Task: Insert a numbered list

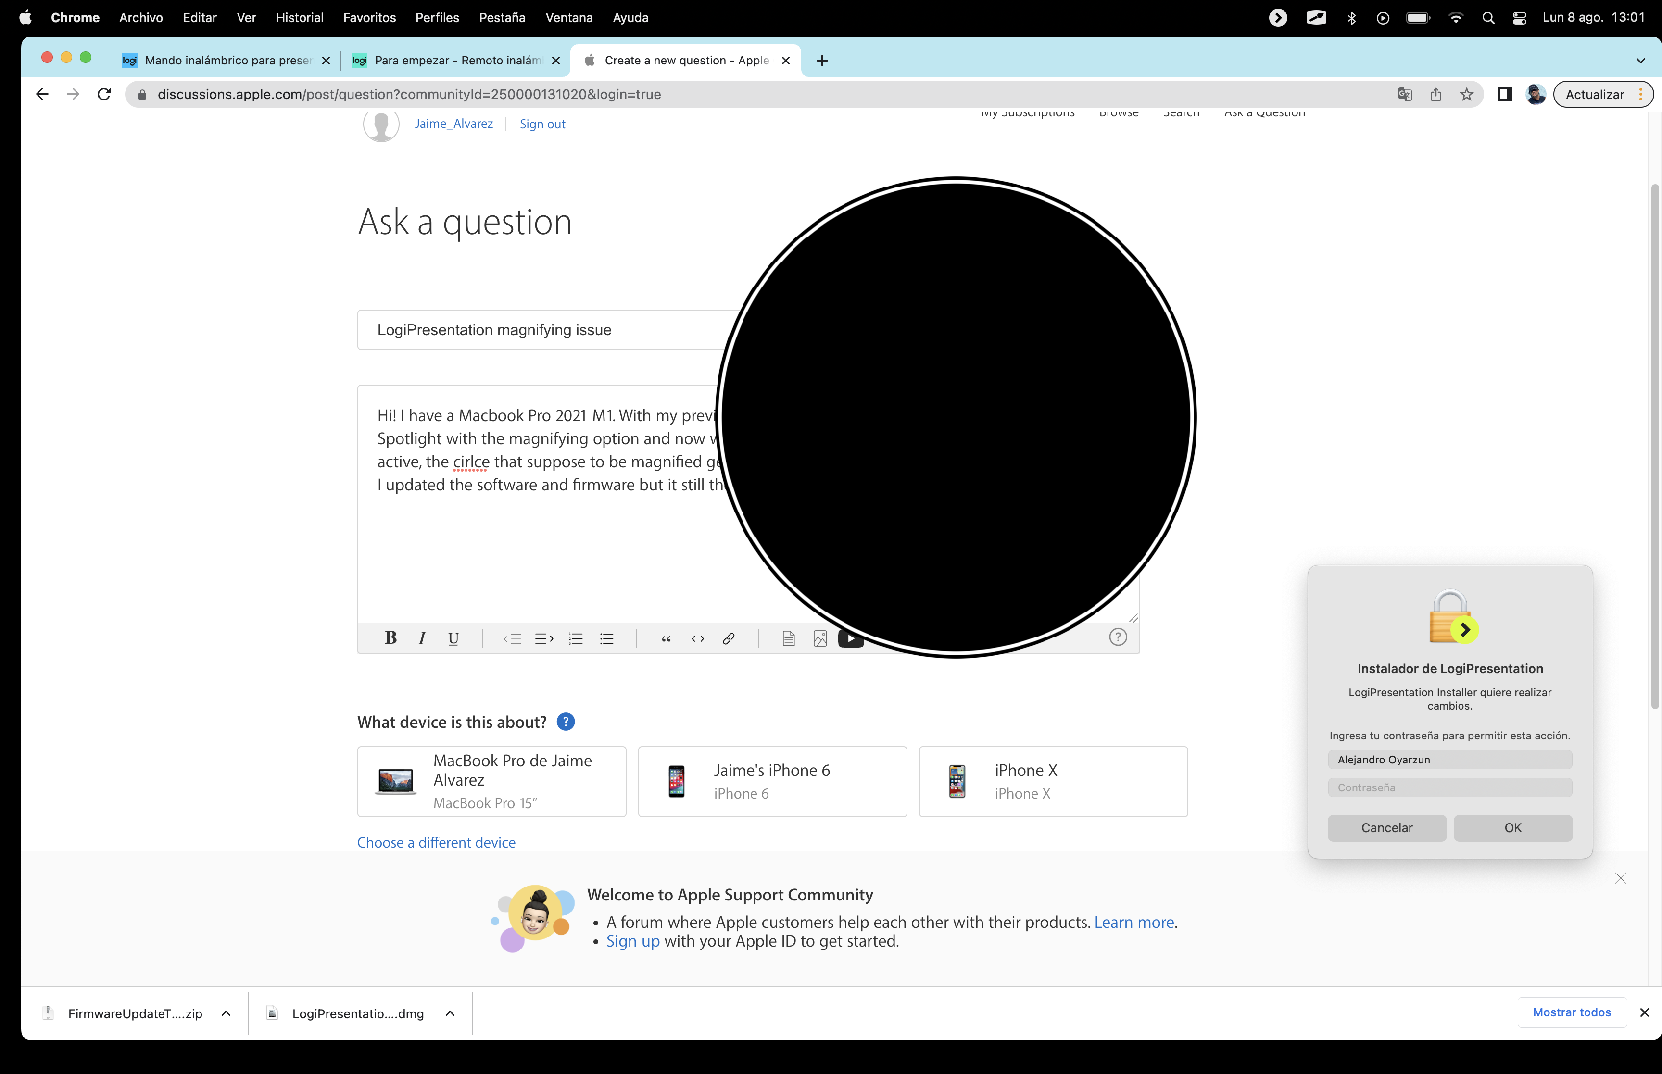Action: tap(575, 638)
